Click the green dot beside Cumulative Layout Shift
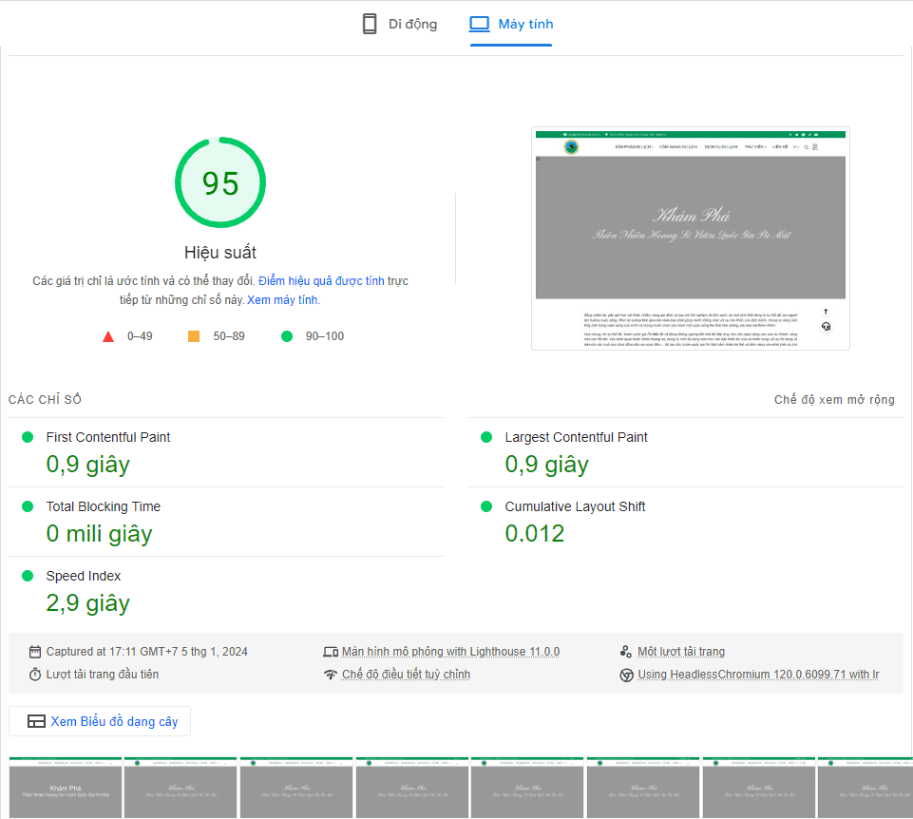Image resolution: width=913 pixels, height=819 pixels. [x=486, y=506]
